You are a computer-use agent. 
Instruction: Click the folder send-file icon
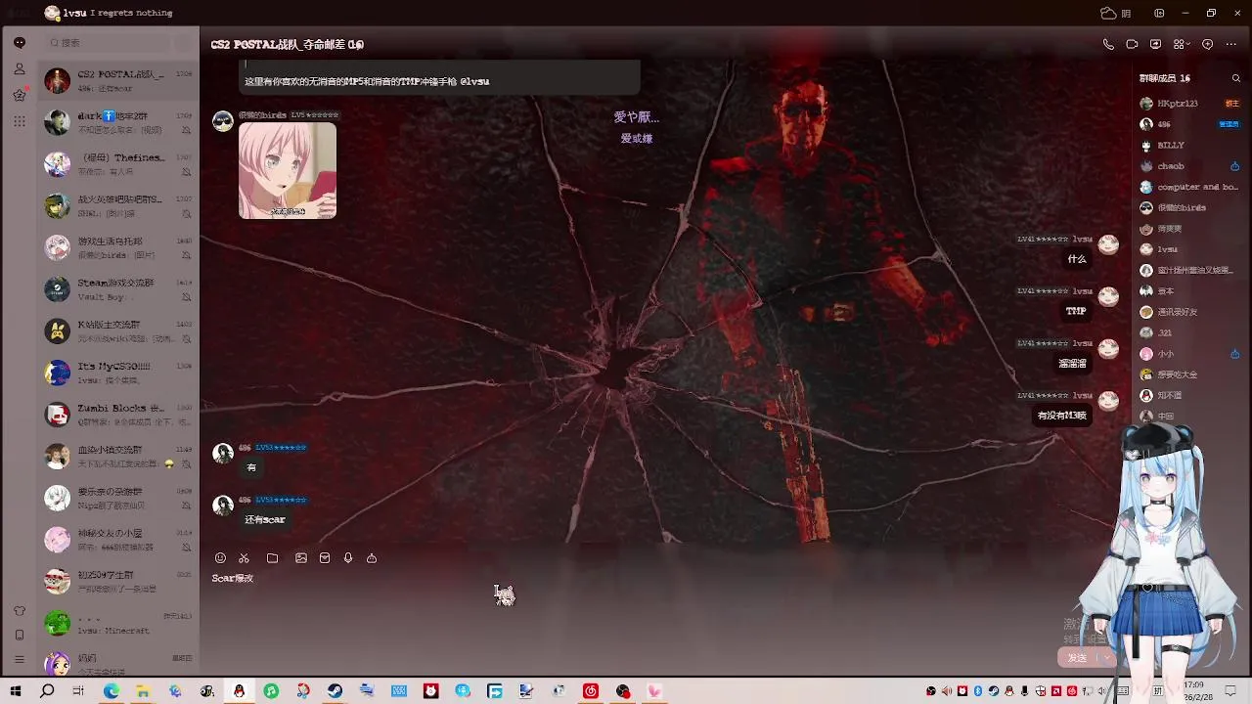(x=272, y=558)
